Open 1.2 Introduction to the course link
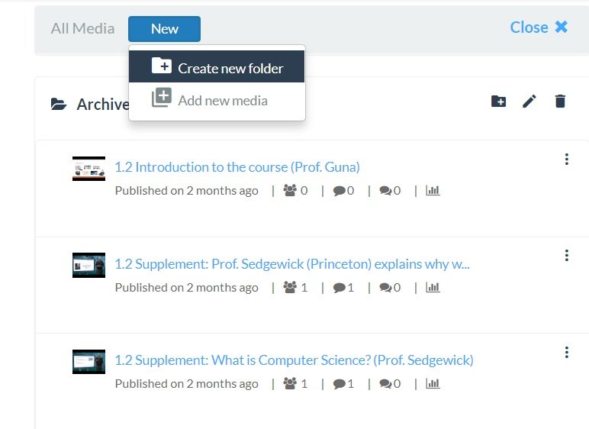Screen dimensions: 589x429 (237, 167)
